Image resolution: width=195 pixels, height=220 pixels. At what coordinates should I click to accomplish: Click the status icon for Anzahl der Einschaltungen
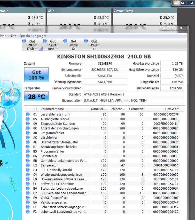pos(28,128)
